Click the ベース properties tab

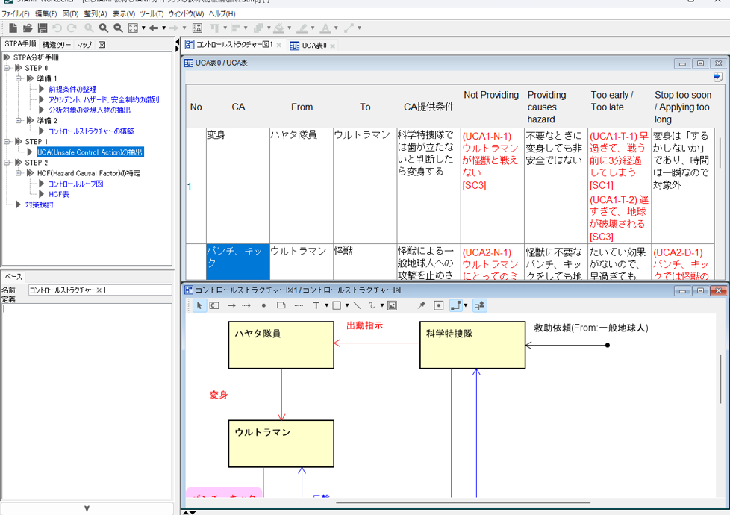[13, 277]
